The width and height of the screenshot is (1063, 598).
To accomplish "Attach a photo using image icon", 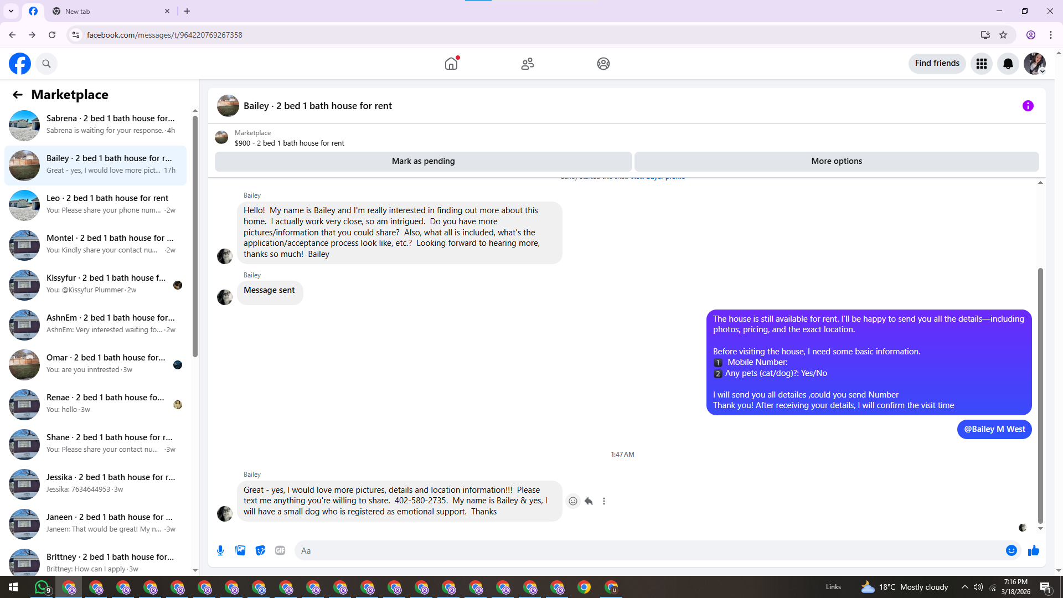I will pos(240,550).
